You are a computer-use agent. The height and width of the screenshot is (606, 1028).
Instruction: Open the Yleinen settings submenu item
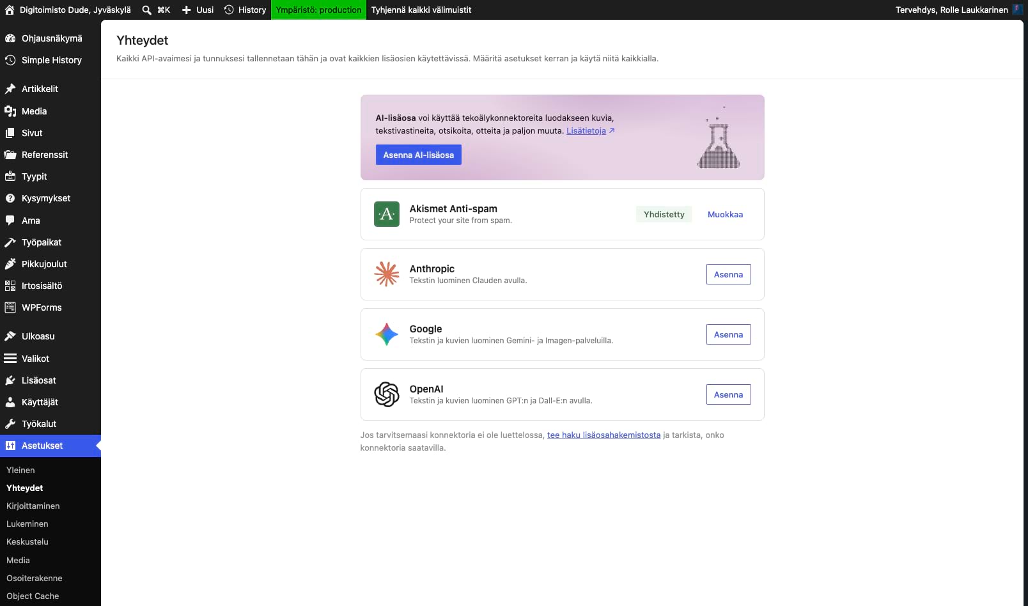[20, 470]
